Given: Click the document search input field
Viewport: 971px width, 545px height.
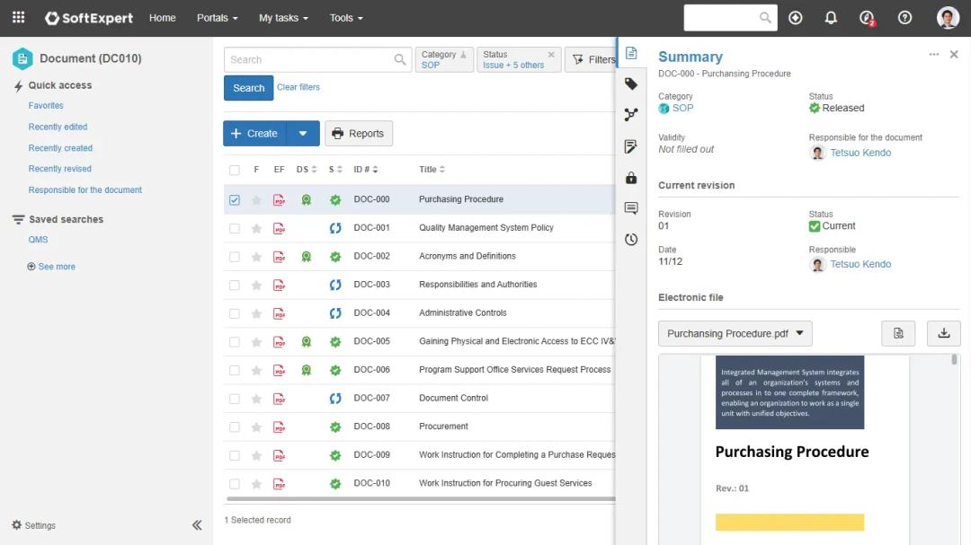Looking at the screenshot, I should pyautogui.click(x=307, y=60).
